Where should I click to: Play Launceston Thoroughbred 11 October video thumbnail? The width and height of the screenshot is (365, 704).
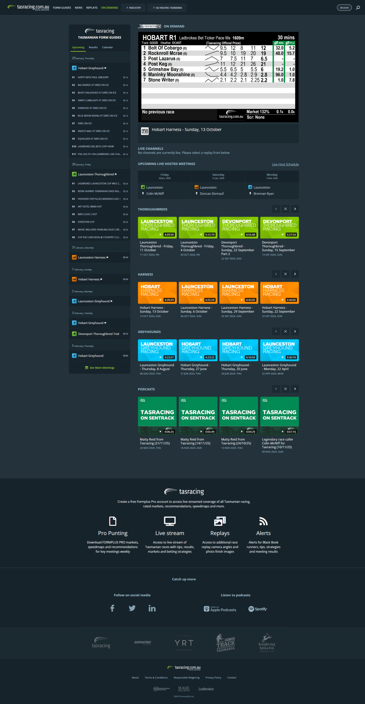157,227
